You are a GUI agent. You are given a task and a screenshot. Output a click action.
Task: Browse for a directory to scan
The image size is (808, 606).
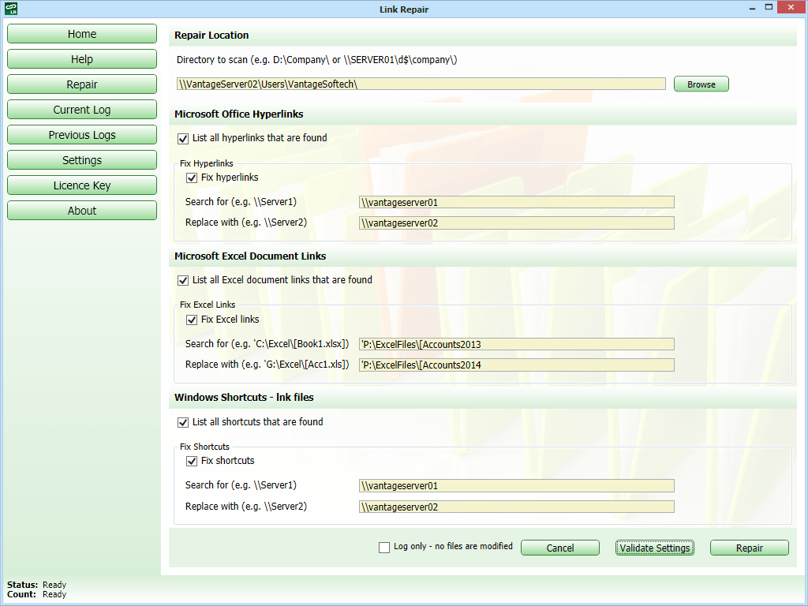701,84
